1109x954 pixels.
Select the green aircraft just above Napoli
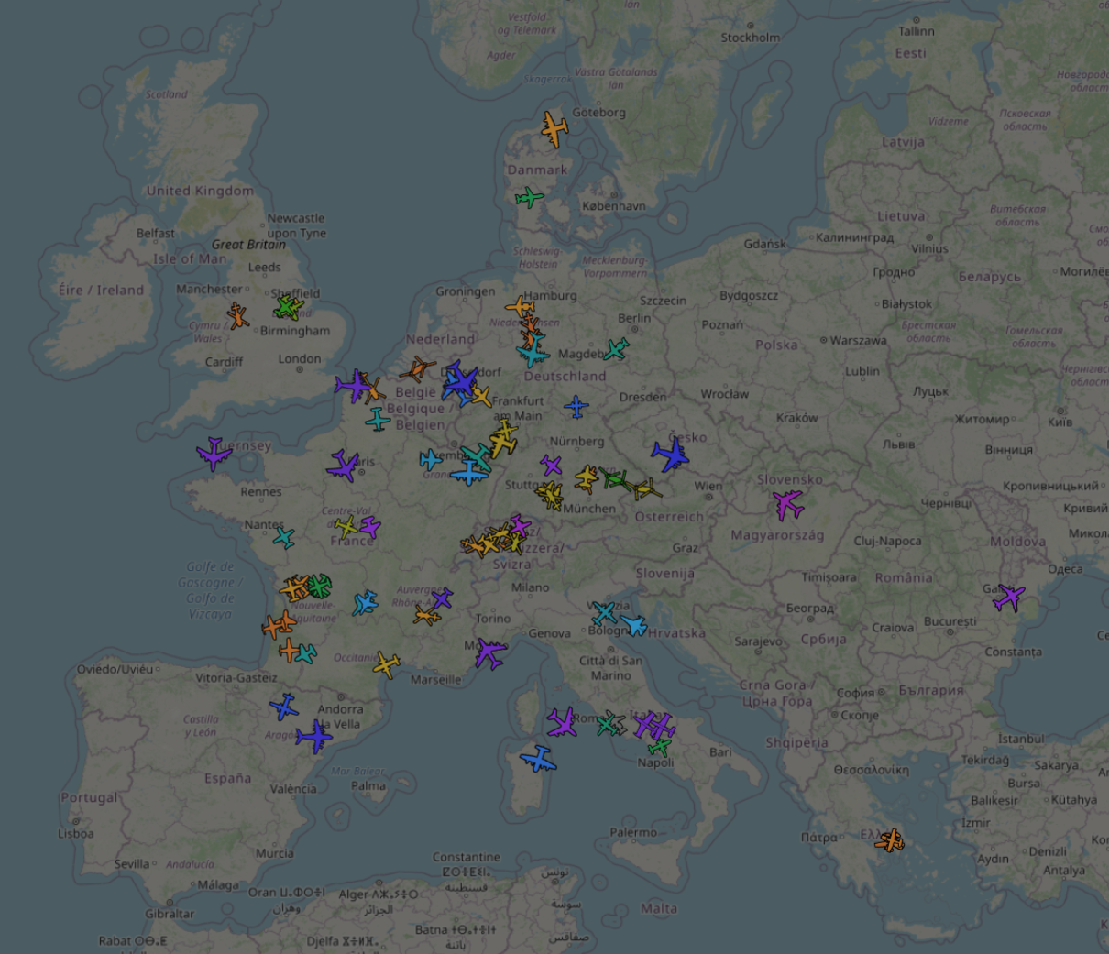click(659, 746)
